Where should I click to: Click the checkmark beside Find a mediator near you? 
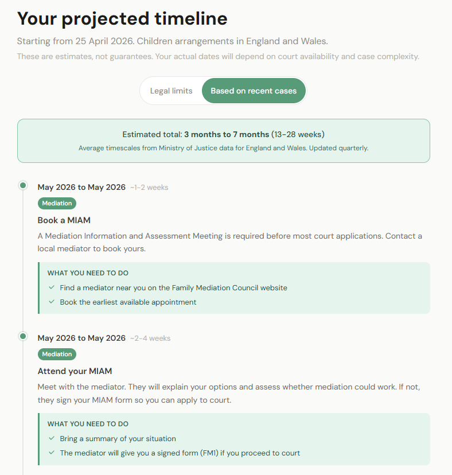point(52,287)
